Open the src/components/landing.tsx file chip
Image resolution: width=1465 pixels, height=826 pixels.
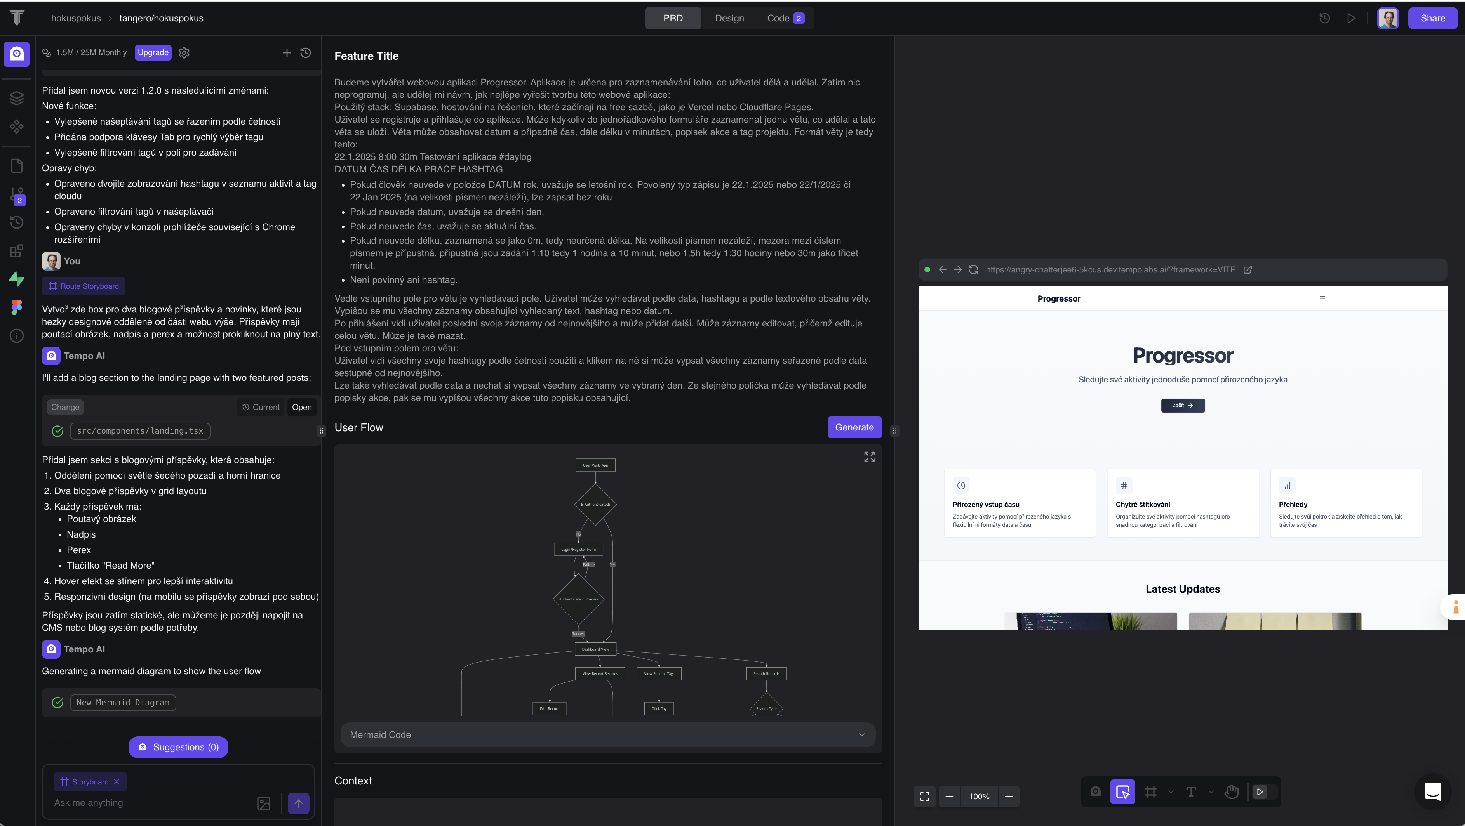pyautogui.click(x=140, y=431)
